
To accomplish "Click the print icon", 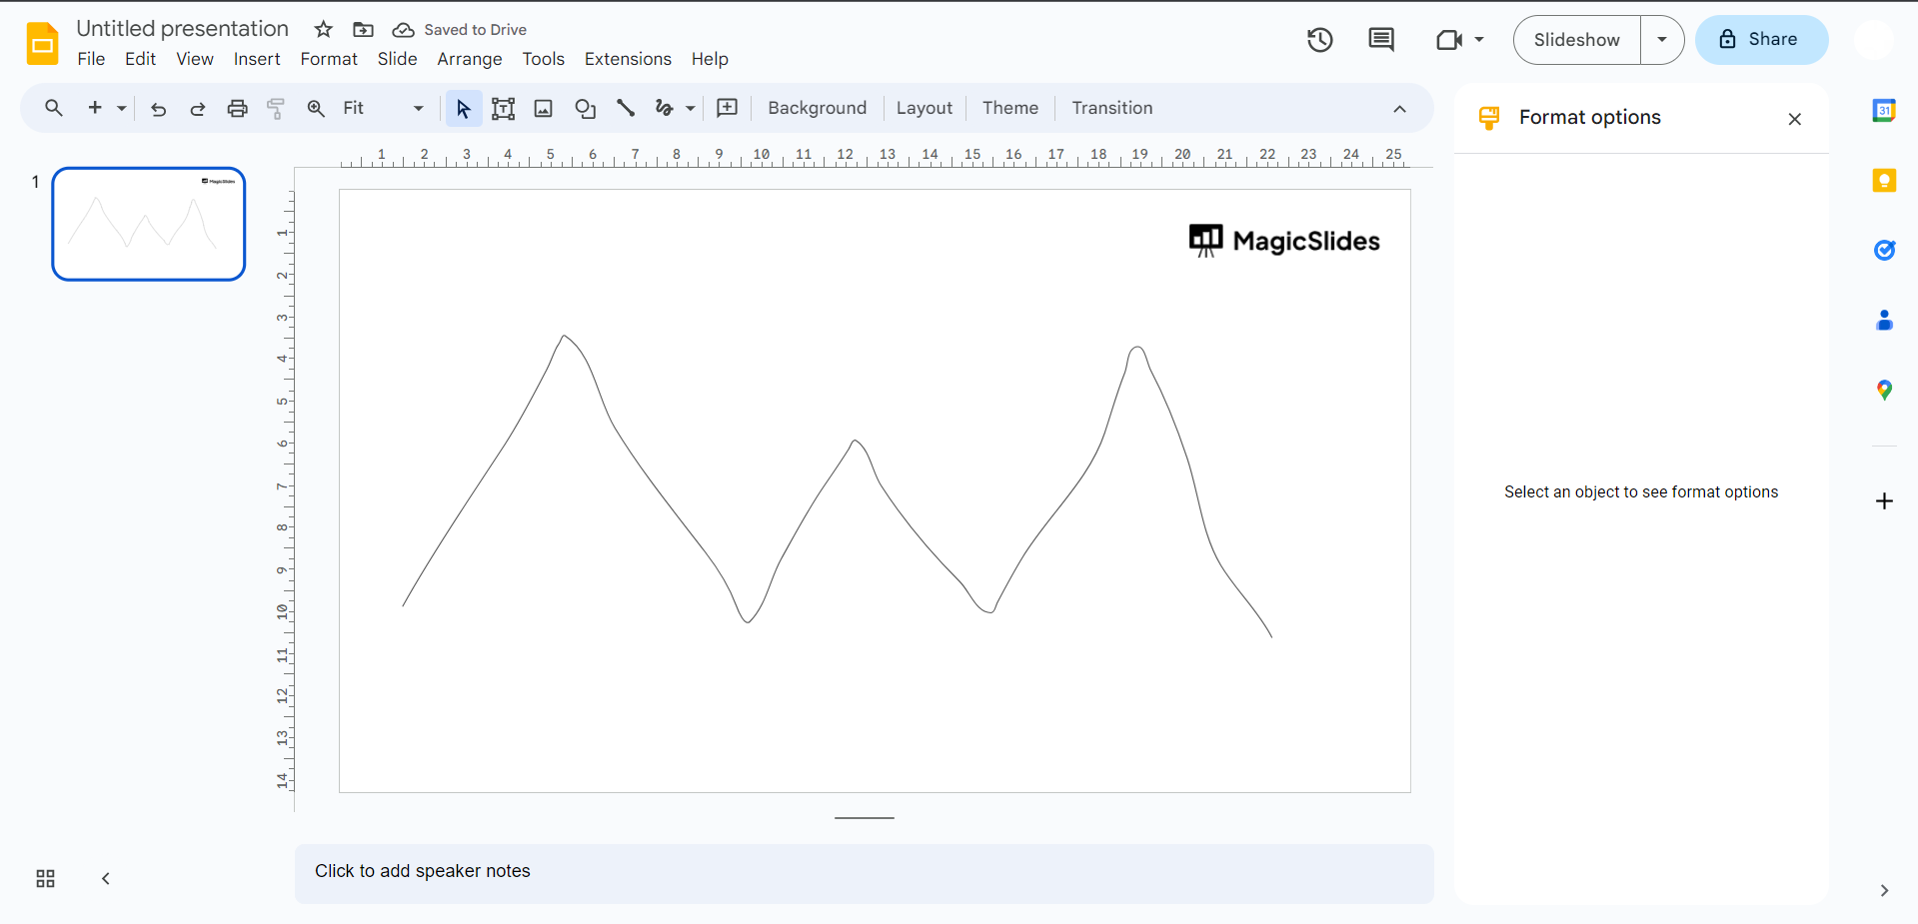I will (237, 109).
